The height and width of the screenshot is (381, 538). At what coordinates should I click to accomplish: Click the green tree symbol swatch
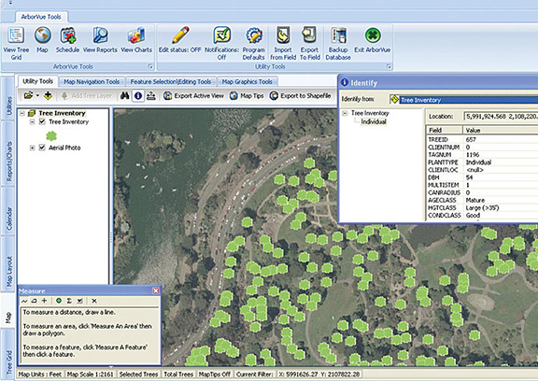coord(51,135)
